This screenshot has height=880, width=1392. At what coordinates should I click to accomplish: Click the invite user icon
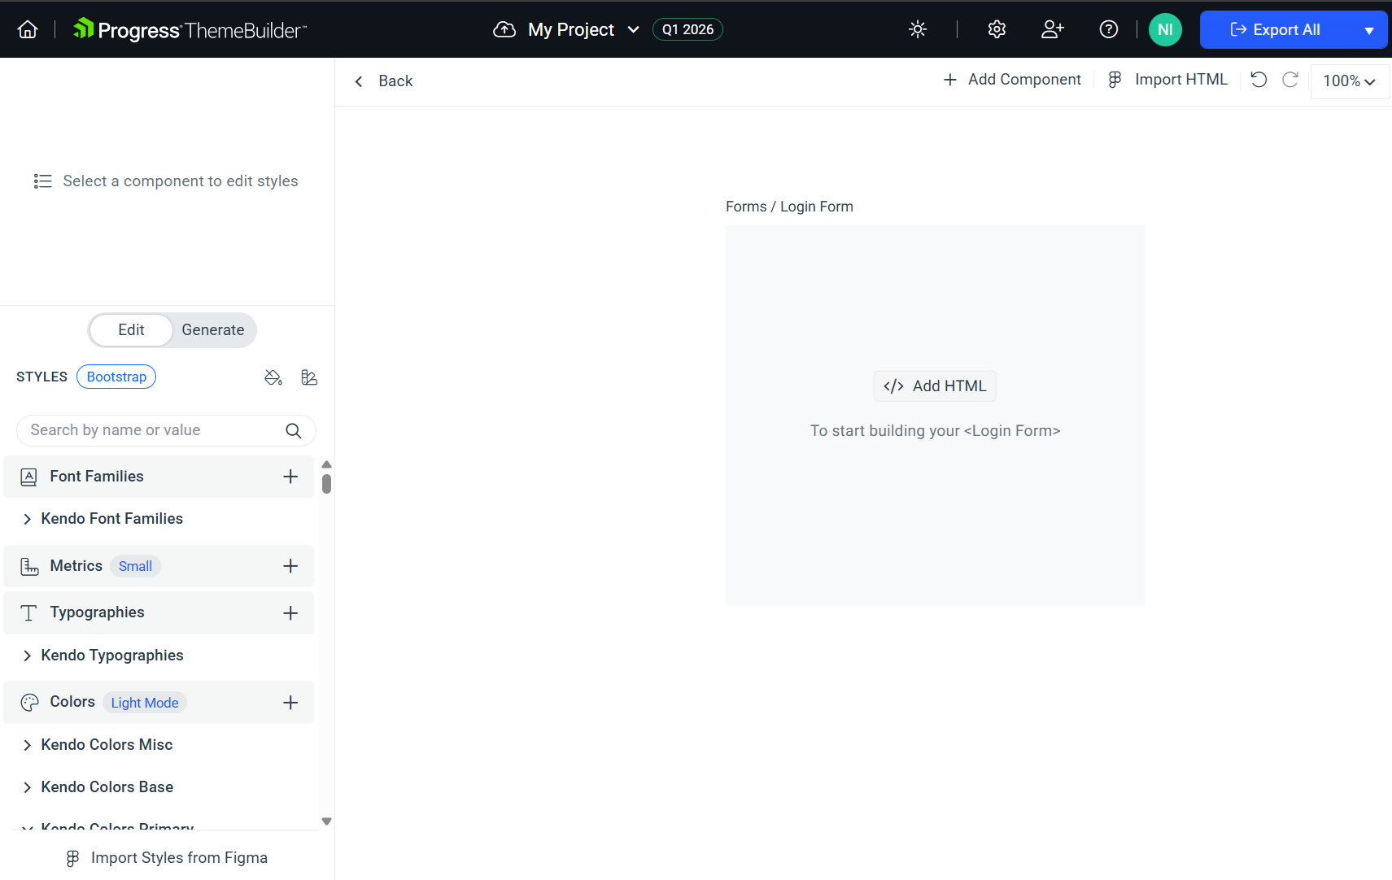(1052, 29)
